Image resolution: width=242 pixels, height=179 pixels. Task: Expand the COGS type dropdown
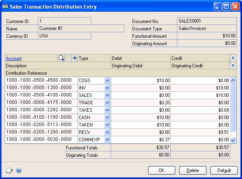(x=107, y=80)
